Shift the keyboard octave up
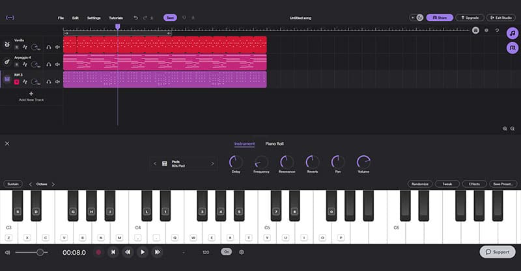The image size is (521, 271). click(53, 184)
